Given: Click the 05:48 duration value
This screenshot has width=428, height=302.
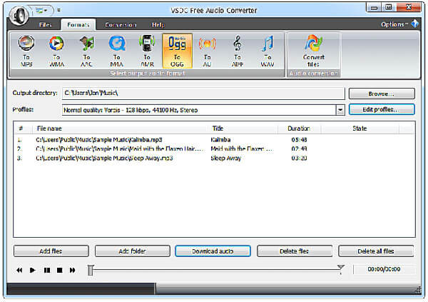Looking at the screenshot, I should (299, 140).
